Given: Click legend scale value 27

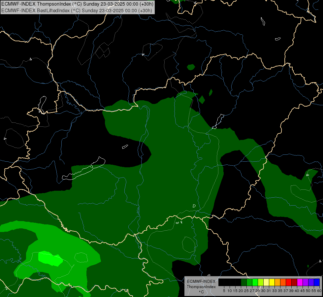Looking at the screenshot, I should (x=252, y=291).
